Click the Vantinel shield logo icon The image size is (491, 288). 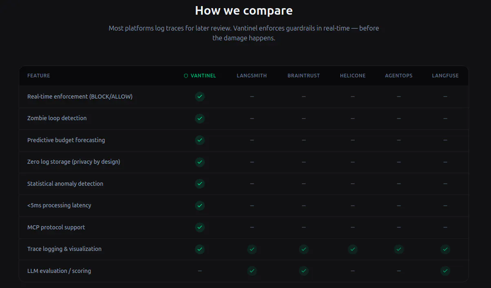coord(186,76)
